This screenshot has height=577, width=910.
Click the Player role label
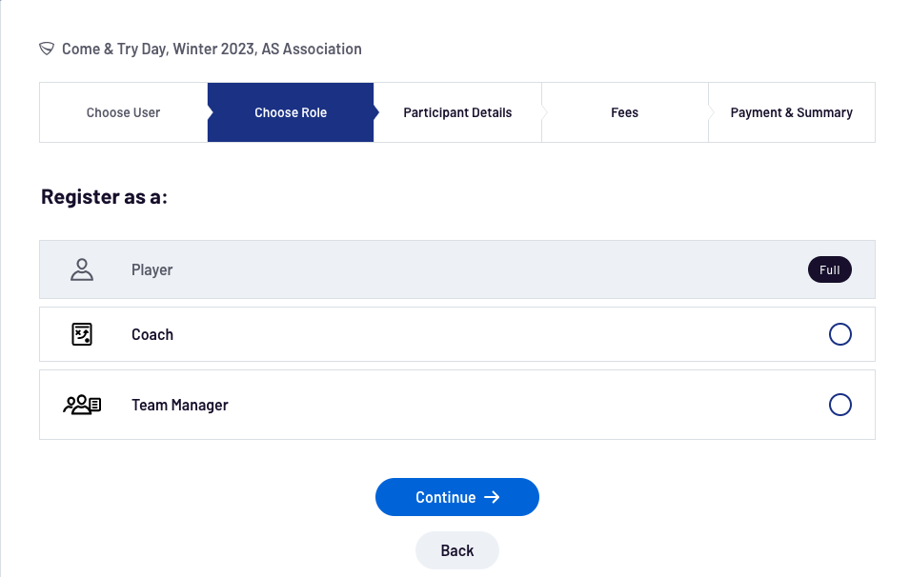click(x=152, y=269)
